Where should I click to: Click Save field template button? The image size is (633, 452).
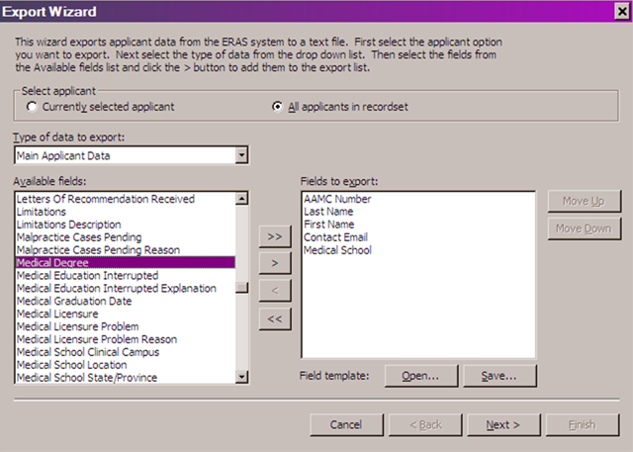click(498, 376)
